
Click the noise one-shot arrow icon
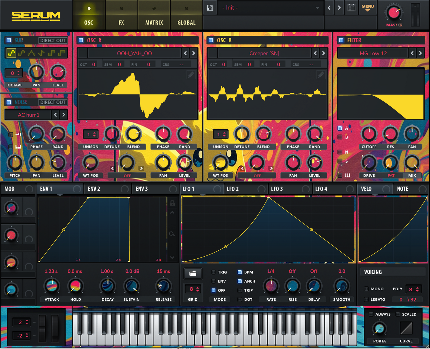point(18,134)
